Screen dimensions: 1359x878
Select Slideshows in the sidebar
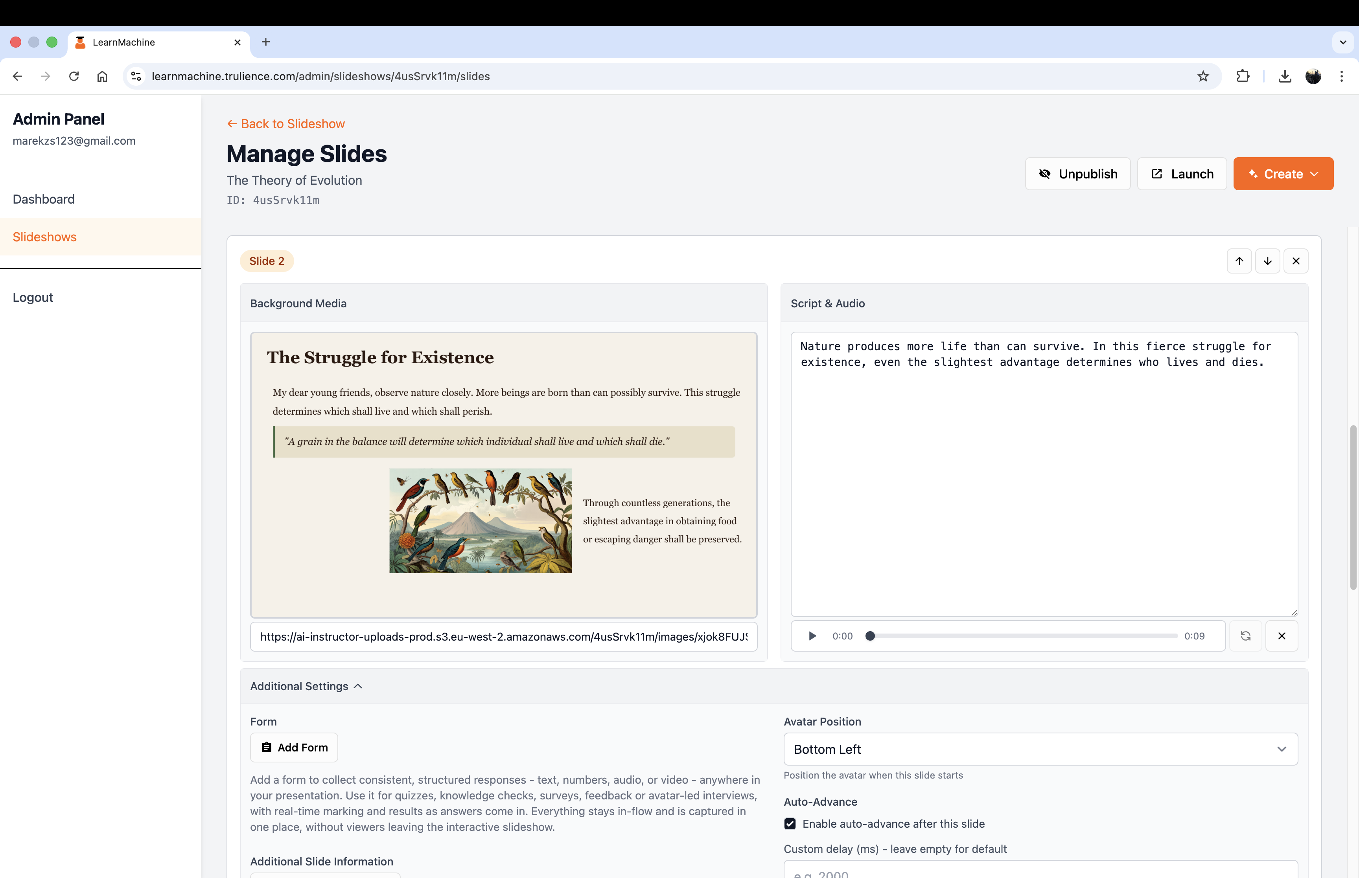pyautogui.click(x=44, y=237)
